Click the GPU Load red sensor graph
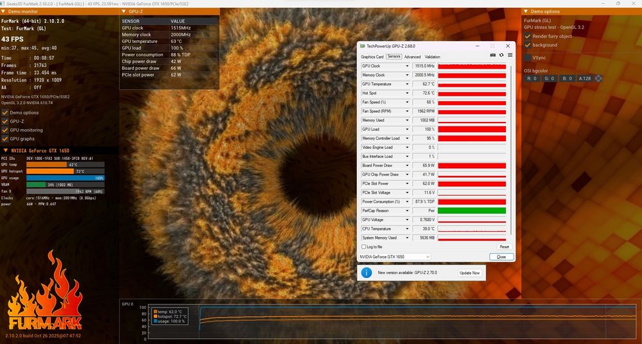This screenshot has width=642, height=344. tap(472, 129)
